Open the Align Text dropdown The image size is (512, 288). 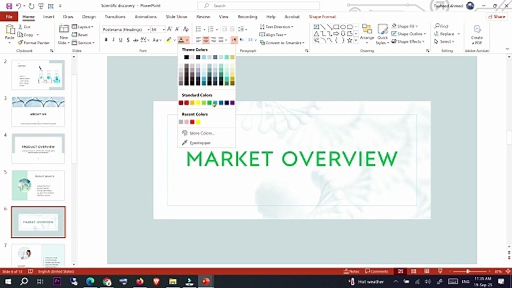click(274, 35)
